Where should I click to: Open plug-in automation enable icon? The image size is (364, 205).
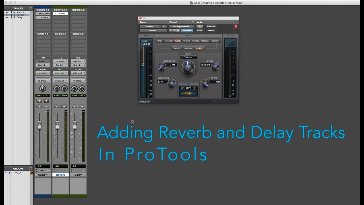click(x=200, y=26)
